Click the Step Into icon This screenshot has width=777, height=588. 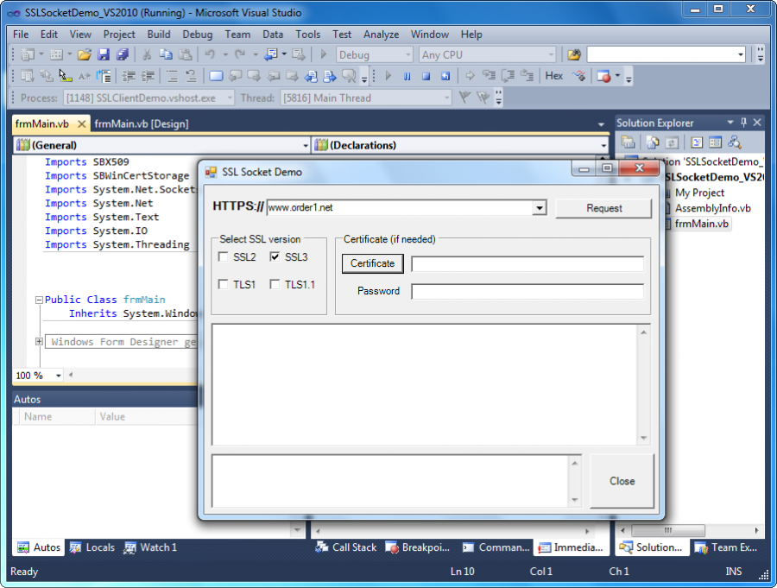click(490, 76)
